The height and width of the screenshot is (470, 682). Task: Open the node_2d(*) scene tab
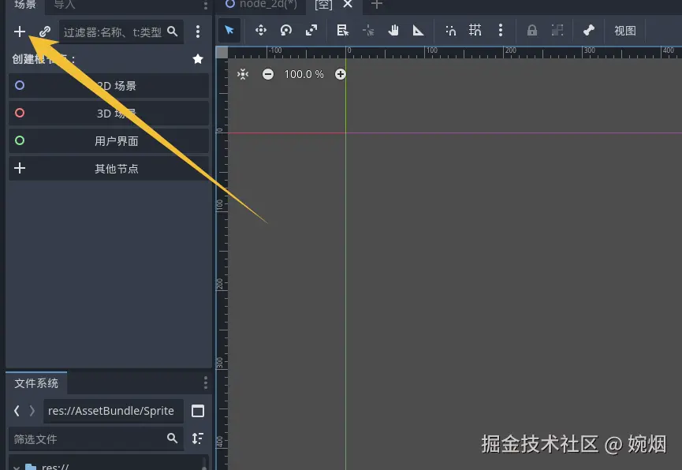pos(261,5)
